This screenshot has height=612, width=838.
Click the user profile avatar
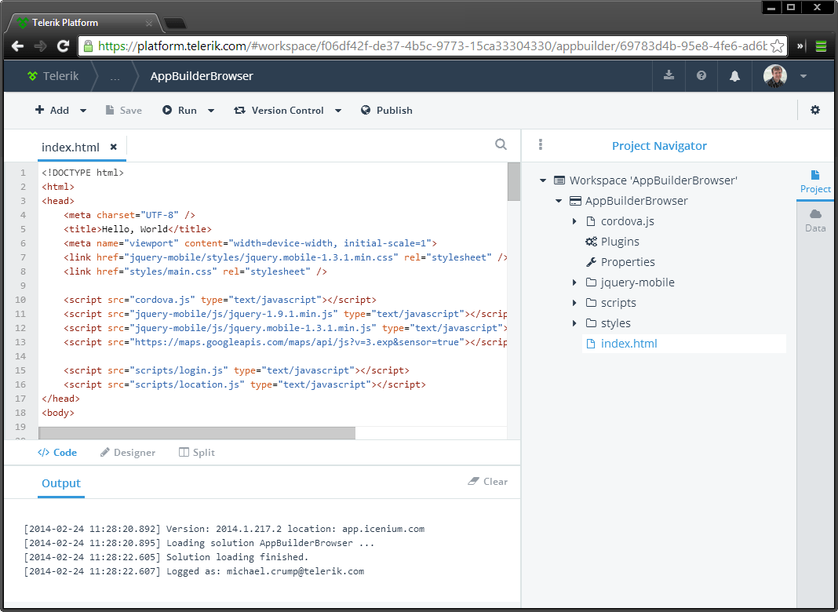coord(775,76)
